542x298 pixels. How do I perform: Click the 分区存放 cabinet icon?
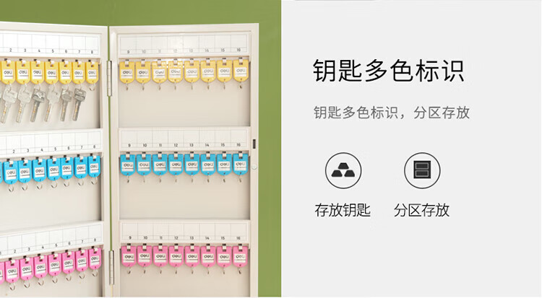[x=422, y=170]
